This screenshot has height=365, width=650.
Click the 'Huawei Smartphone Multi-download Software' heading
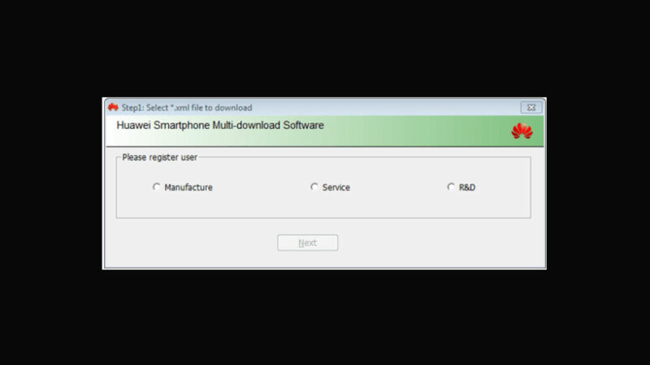coord(220,126)
